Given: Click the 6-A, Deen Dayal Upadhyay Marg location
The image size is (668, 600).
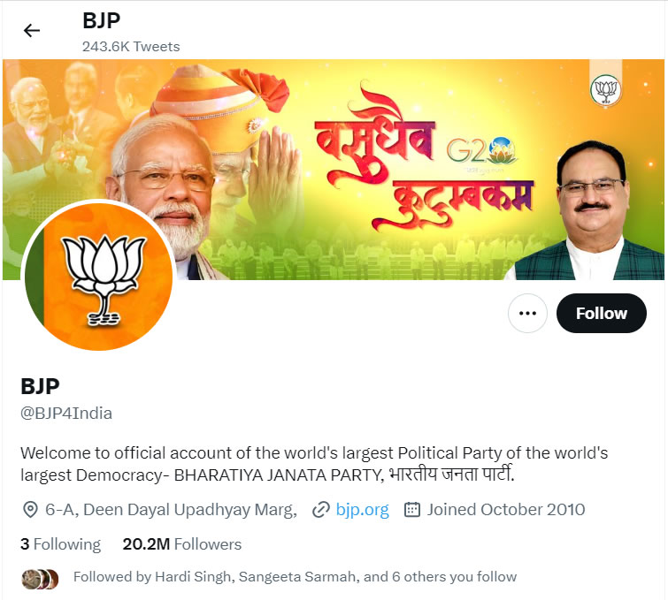Looking at the screenshot, I should tap(172, 510).
